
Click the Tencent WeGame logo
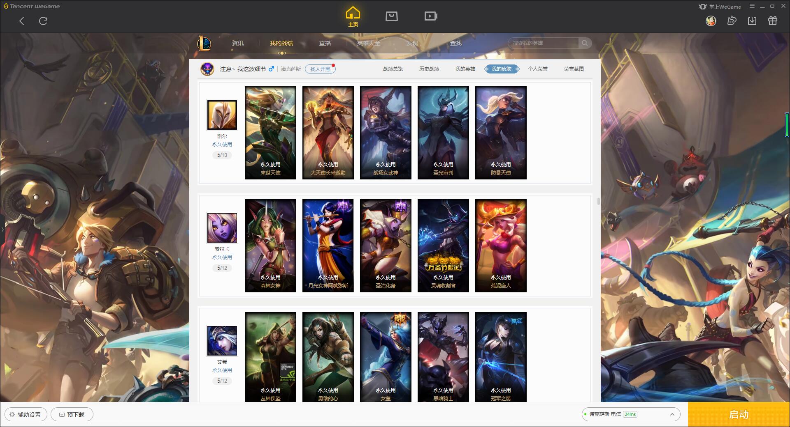click(32, 6)
